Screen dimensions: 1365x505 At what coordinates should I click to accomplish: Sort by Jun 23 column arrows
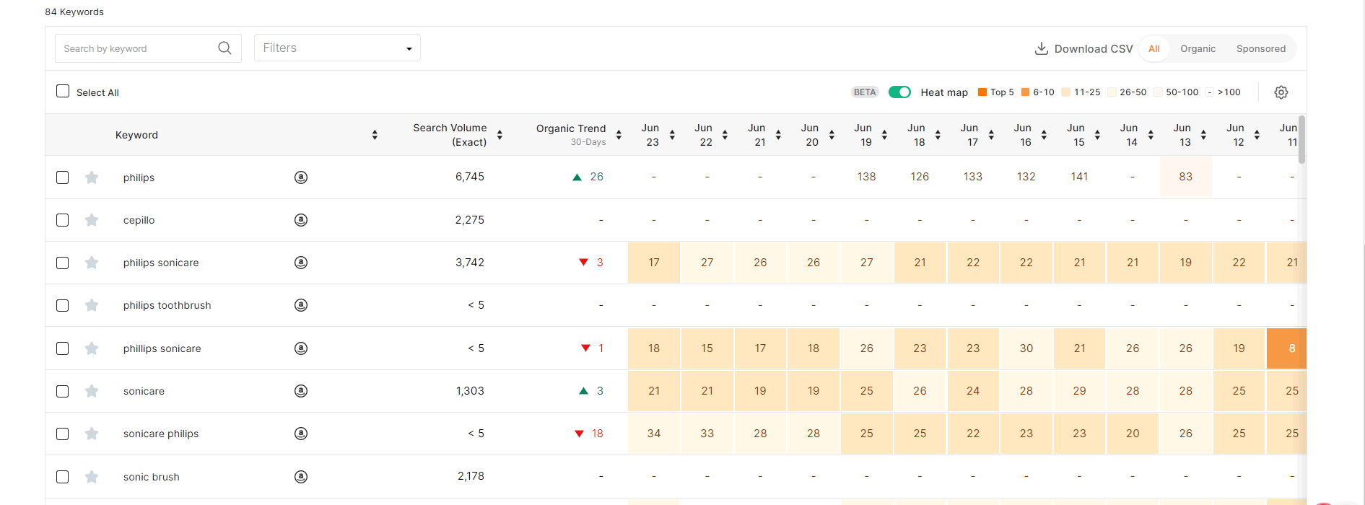[672, 135]
